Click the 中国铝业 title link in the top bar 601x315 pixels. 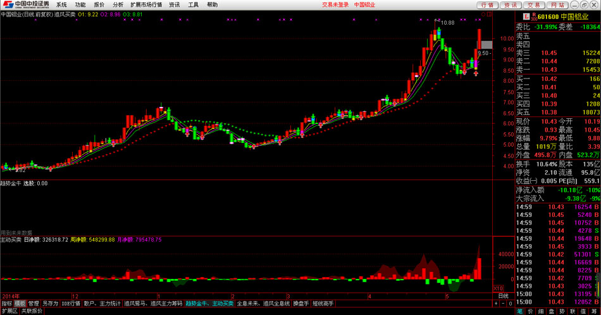(x=364, y=4)
